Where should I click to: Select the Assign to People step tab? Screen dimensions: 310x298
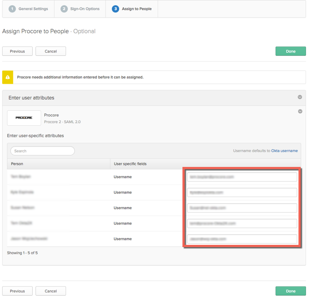click(132, 9)
